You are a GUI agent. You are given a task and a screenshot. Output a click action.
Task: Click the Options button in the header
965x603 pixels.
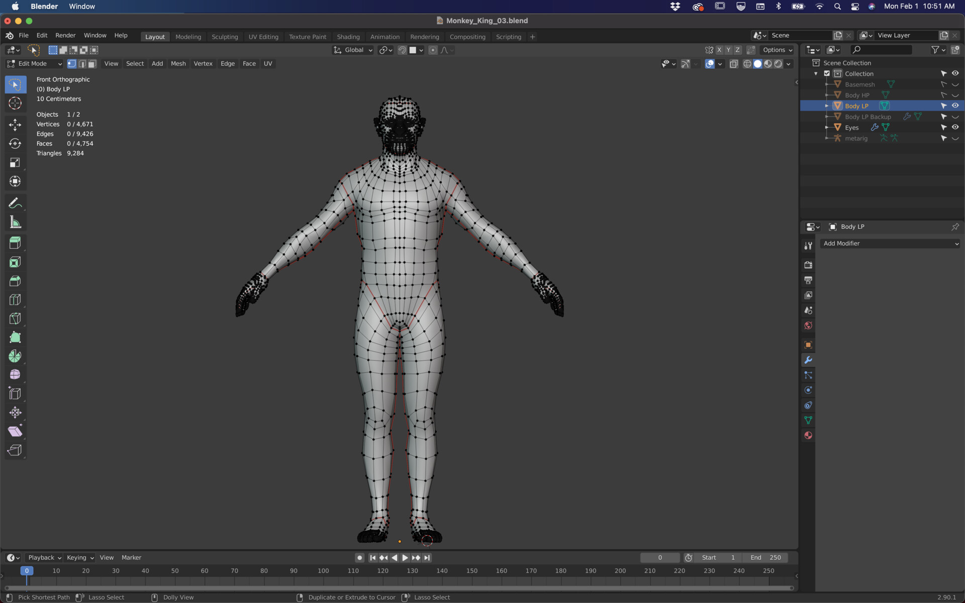click(x=777, y=50)
